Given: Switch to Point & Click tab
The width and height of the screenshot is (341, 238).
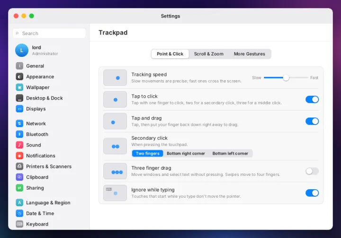Looking at the screenshot, I should (170, 54).
